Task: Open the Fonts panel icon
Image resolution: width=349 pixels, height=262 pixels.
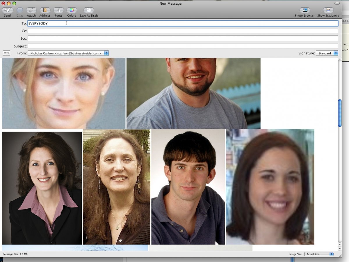Action: click(58, 10)
